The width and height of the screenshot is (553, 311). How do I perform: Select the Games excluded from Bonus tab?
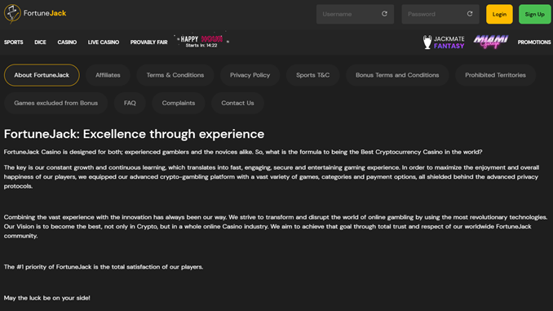(x=55, y=103)
